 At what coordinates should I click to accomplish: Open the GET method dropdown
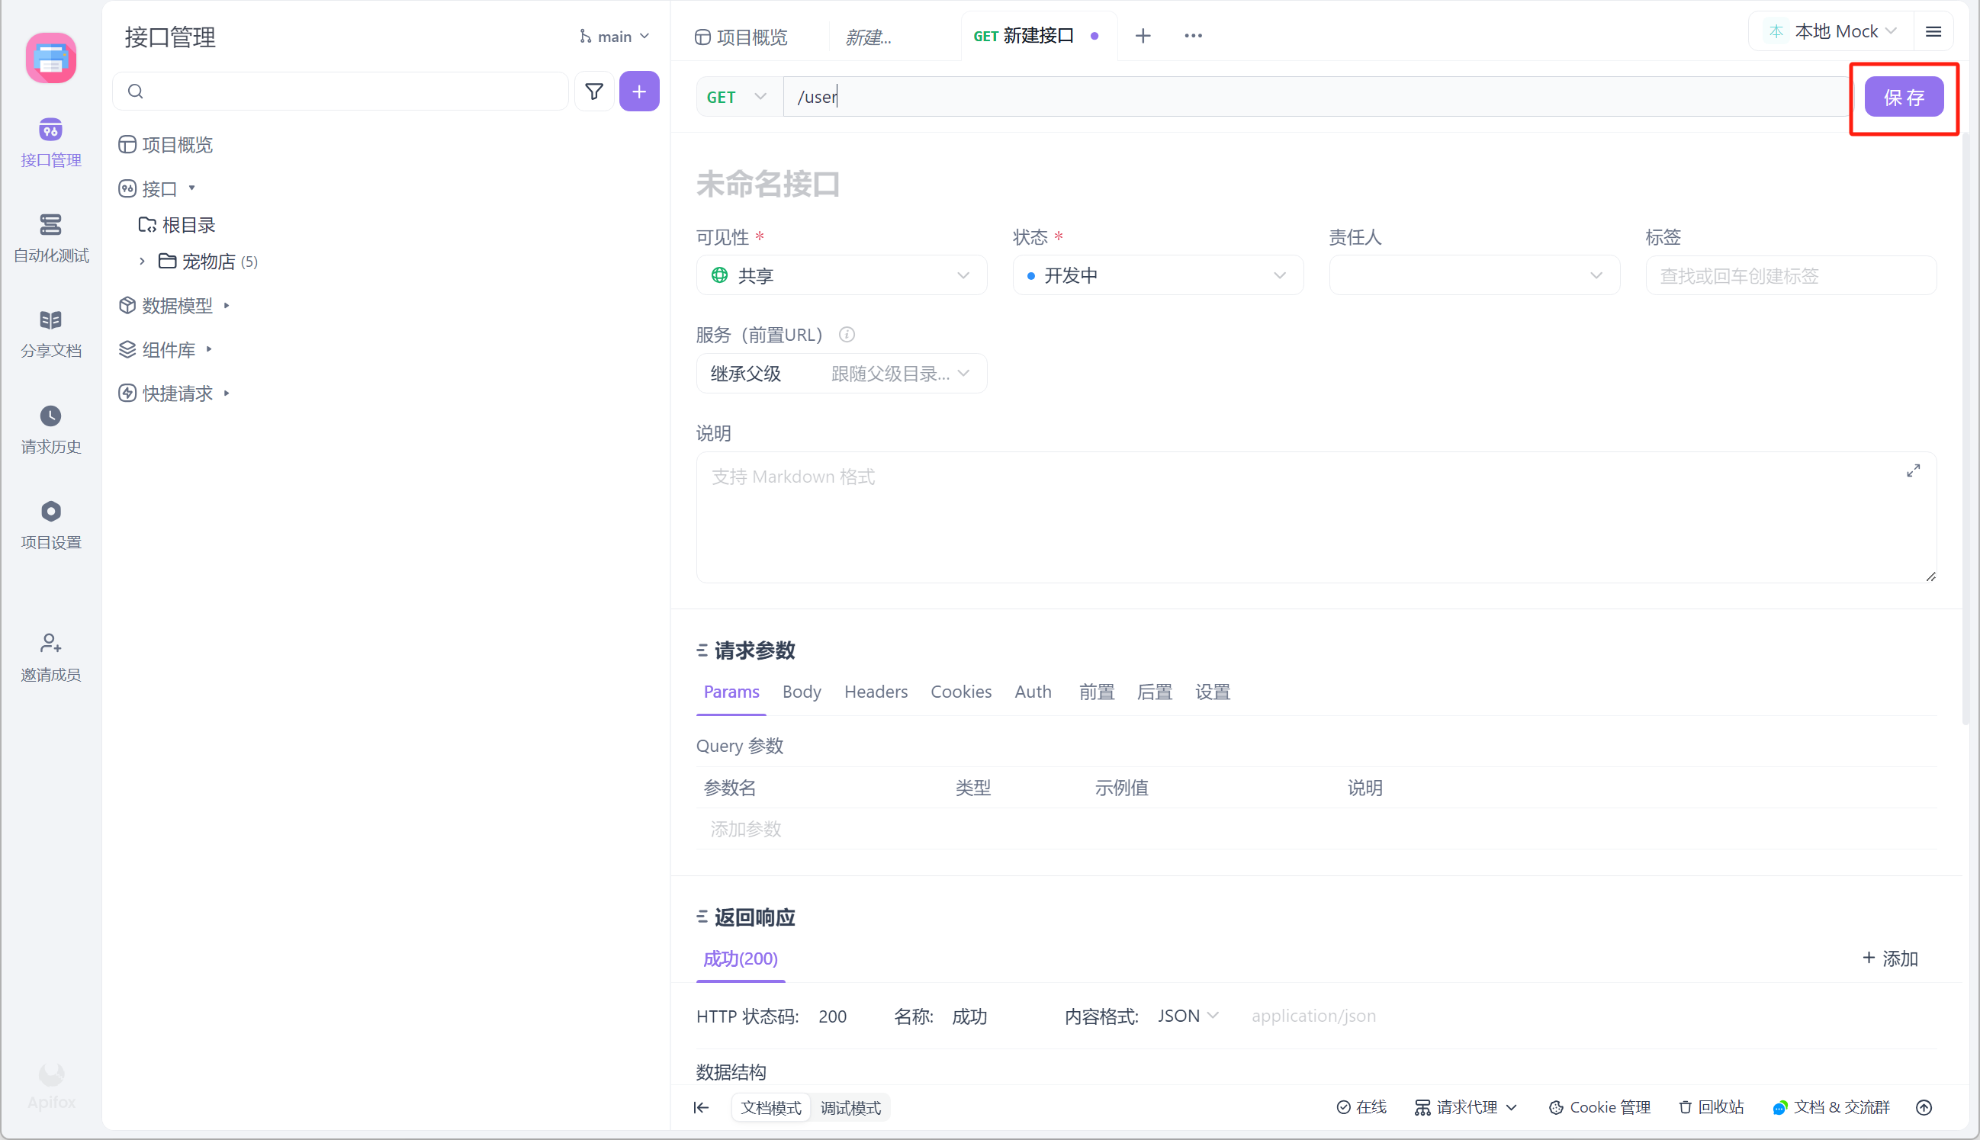(737, 97)
